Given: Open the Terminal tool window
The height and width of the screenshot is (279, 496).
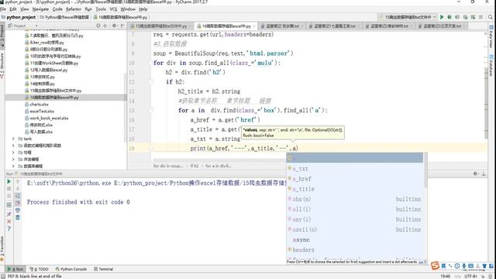Looking at the screenshot, I should click(x=104, y=269).
